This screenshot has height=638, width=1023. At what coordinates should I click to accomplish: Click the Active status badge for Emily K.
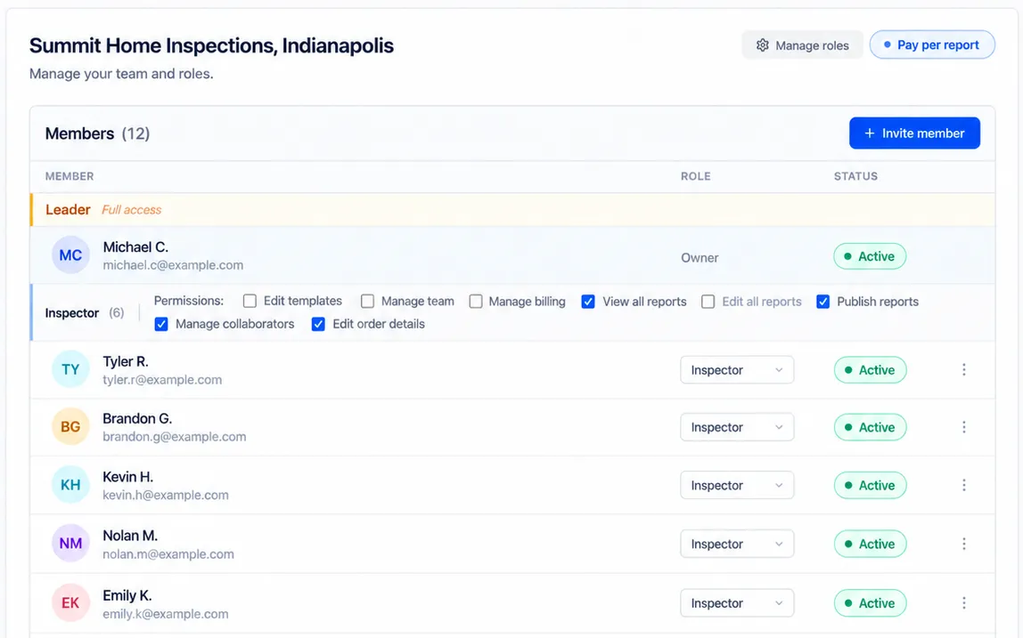pos(870,602)
